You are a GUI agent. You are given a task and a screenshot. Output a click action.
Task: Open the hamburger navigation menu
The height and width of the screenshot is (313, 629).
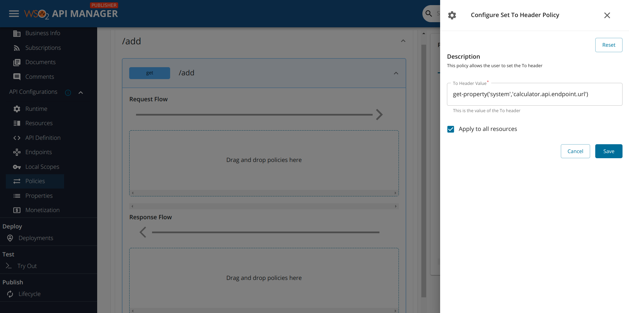[x=14, y=14]
